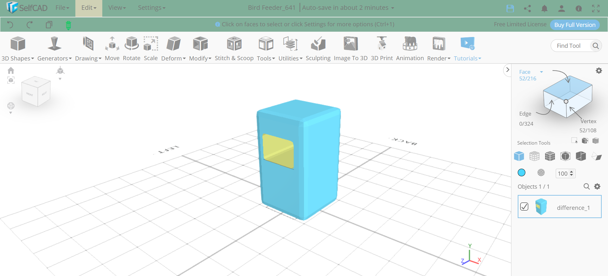The width and height of the screenshot is (608, 276).
Task: Open the Modify menu label
Action: tap(200, 59)
